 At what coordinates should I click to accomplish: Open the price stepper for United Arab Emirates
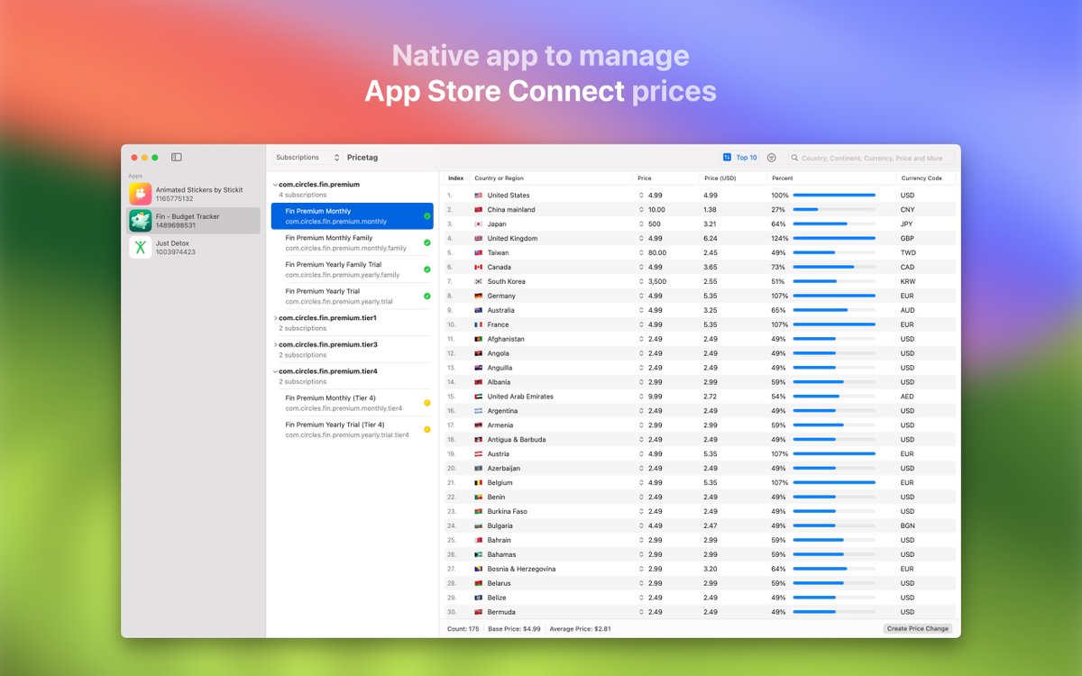click(642, 397)
